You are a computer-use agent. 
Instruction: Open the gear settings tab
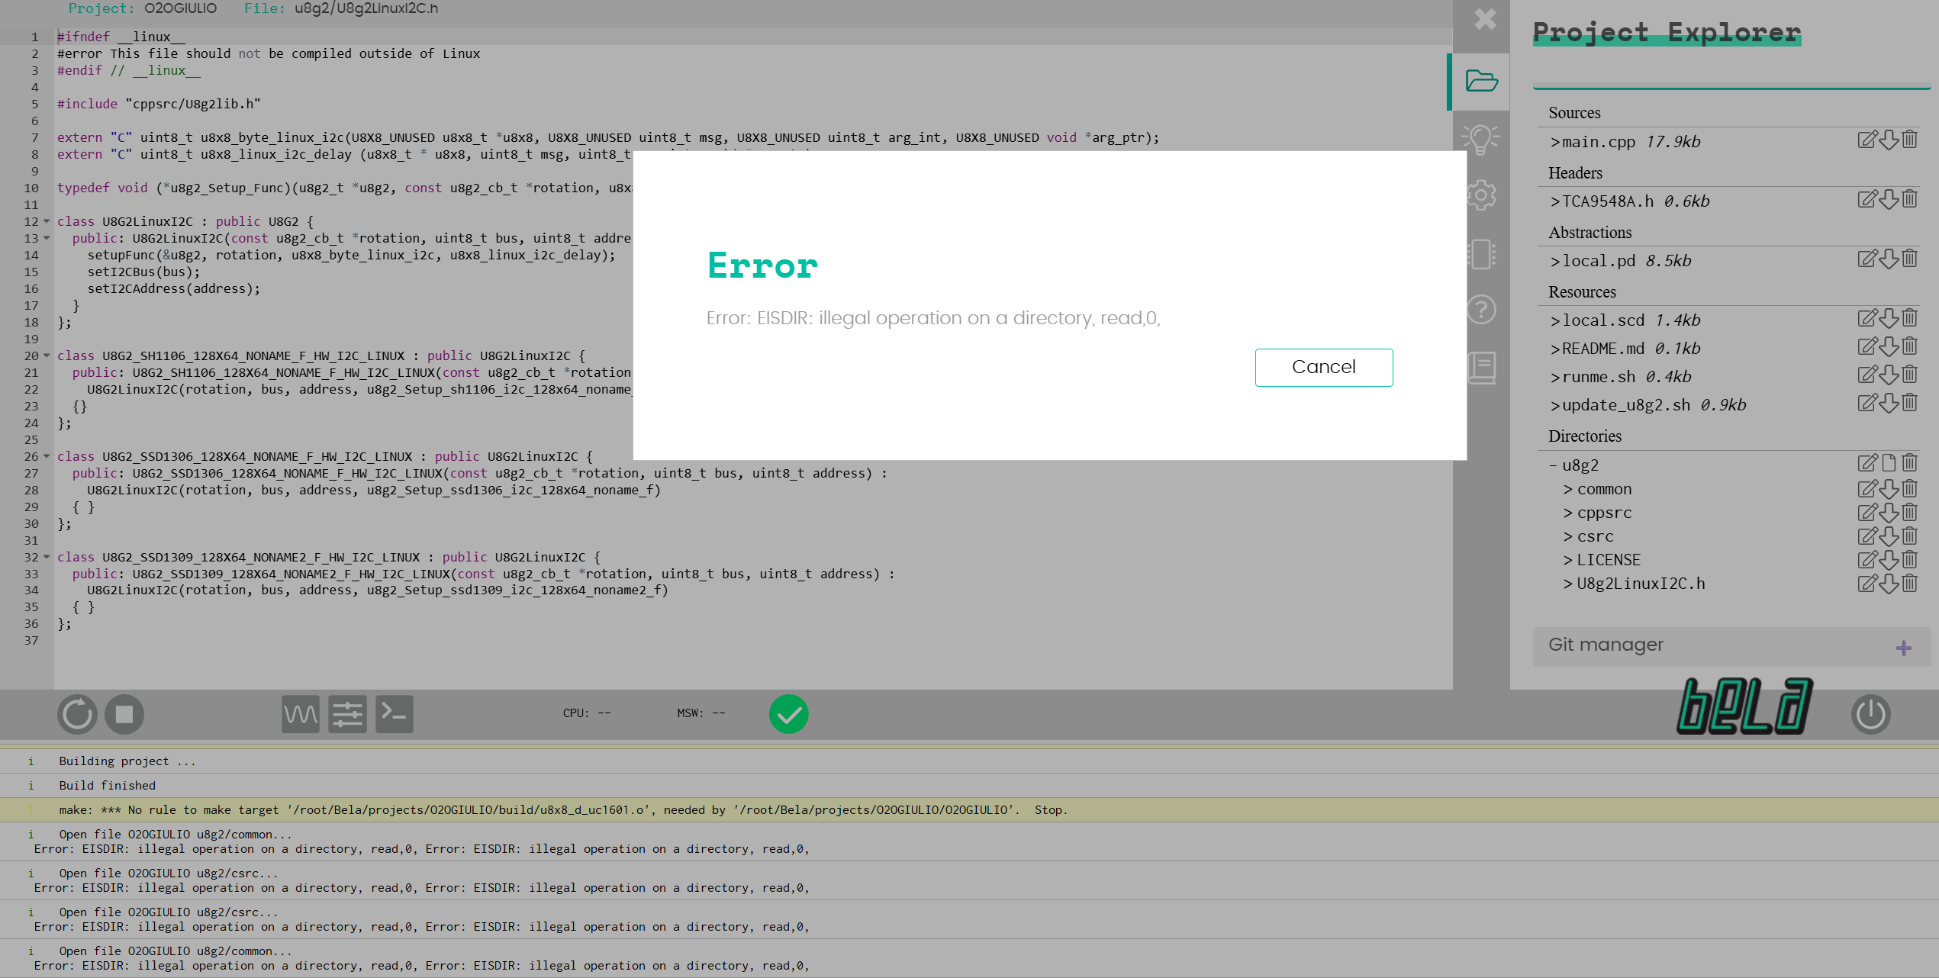point(1480,195)
